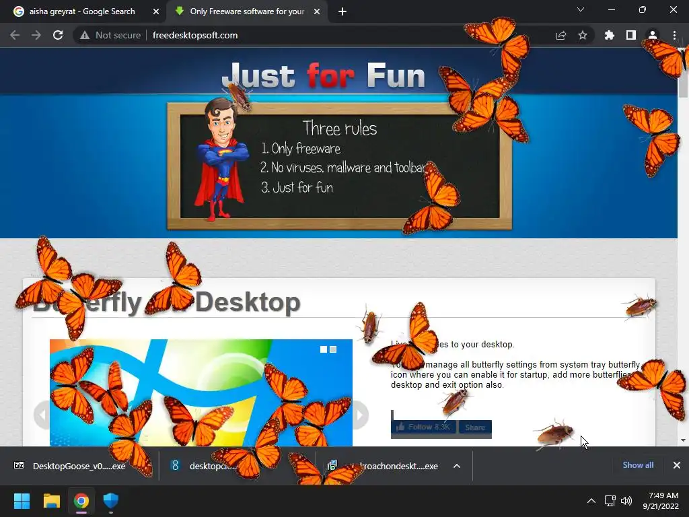Open the desktopclo downloaded file
This screenshot has width=689, height=517.
207,466
